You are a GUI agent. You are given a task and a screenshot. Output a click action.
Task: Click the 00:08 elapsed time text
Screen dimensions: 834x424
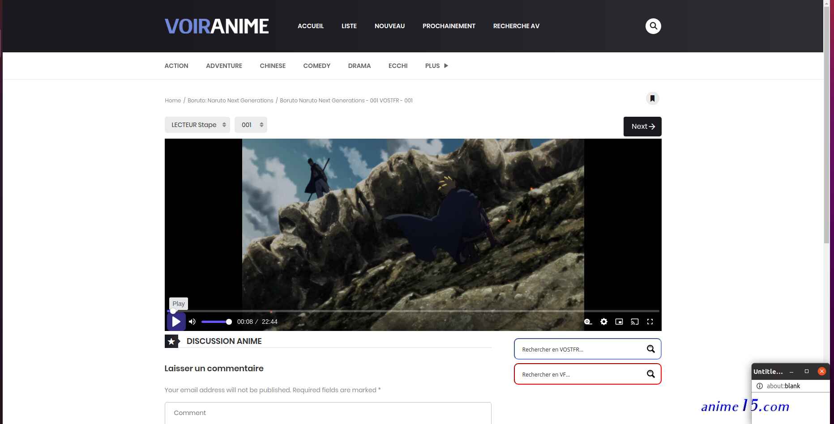click(245, 322)
